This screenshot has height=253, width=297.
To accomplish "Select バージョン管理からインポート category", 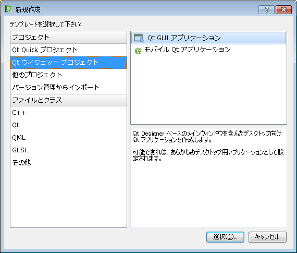I will click(68, 88).
